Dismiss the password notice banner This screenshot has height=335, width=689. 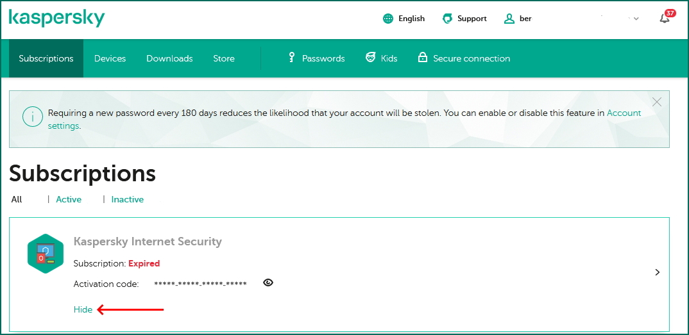(x=656, y=102)
